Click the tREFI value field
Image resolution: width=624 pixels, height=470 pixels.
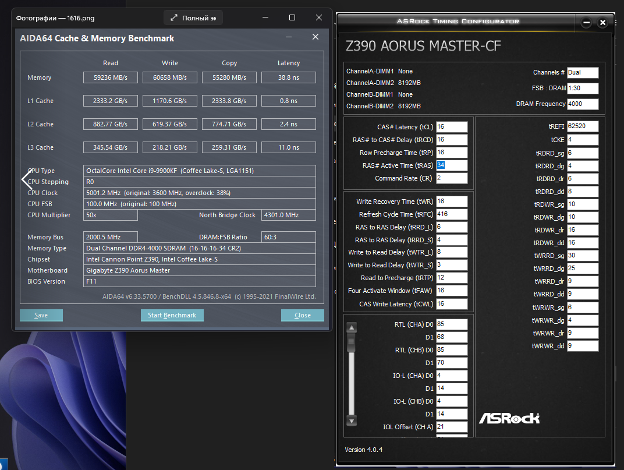583,126
